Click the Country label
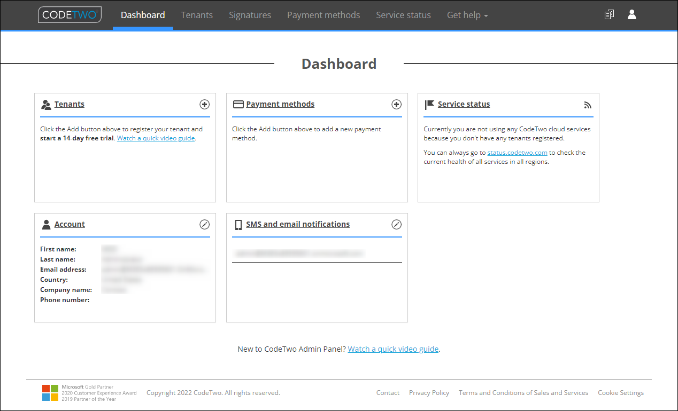 tap(54, 280)
